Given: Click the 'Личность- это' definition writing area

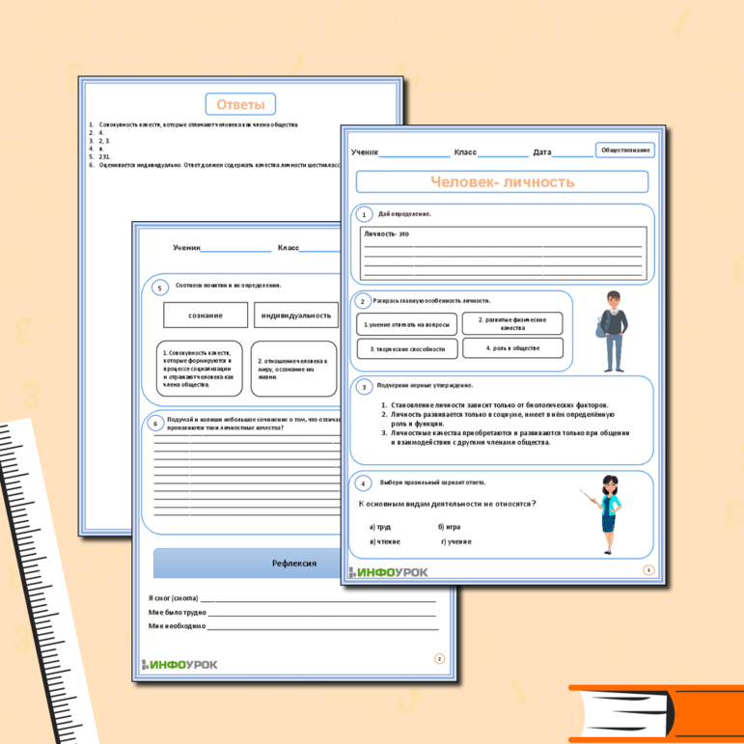Looking at the screenshot, I should click(x=502, y=255).
